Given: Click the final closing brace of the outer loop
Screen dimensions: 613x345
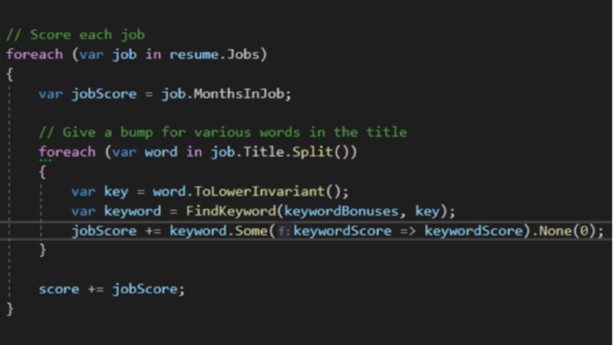Looking at the screenshot, I should 10,309.
